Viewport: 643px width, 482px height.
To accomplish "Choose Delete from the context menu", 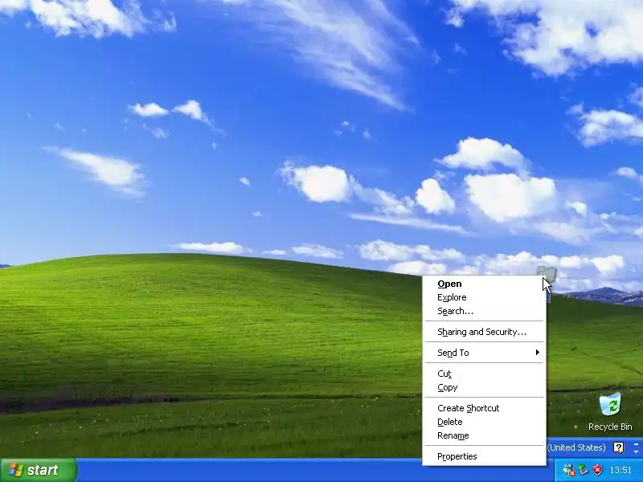I will coord(484,422).
